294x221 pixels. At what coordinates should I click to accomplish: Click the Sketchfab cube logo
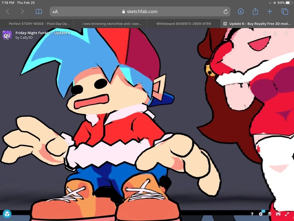[7, 214]
